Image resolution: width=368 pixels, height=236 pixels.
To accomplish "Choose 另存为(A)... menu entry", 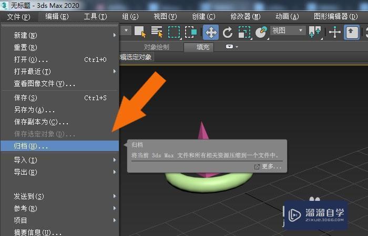I will pos(59,110).
